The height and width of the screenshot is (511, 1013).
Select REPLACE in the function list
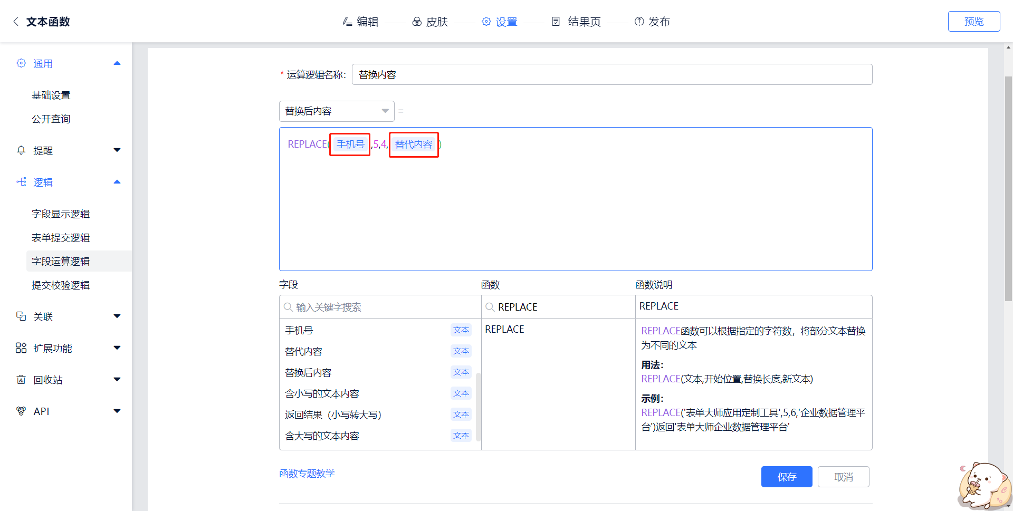pos(504,330)
